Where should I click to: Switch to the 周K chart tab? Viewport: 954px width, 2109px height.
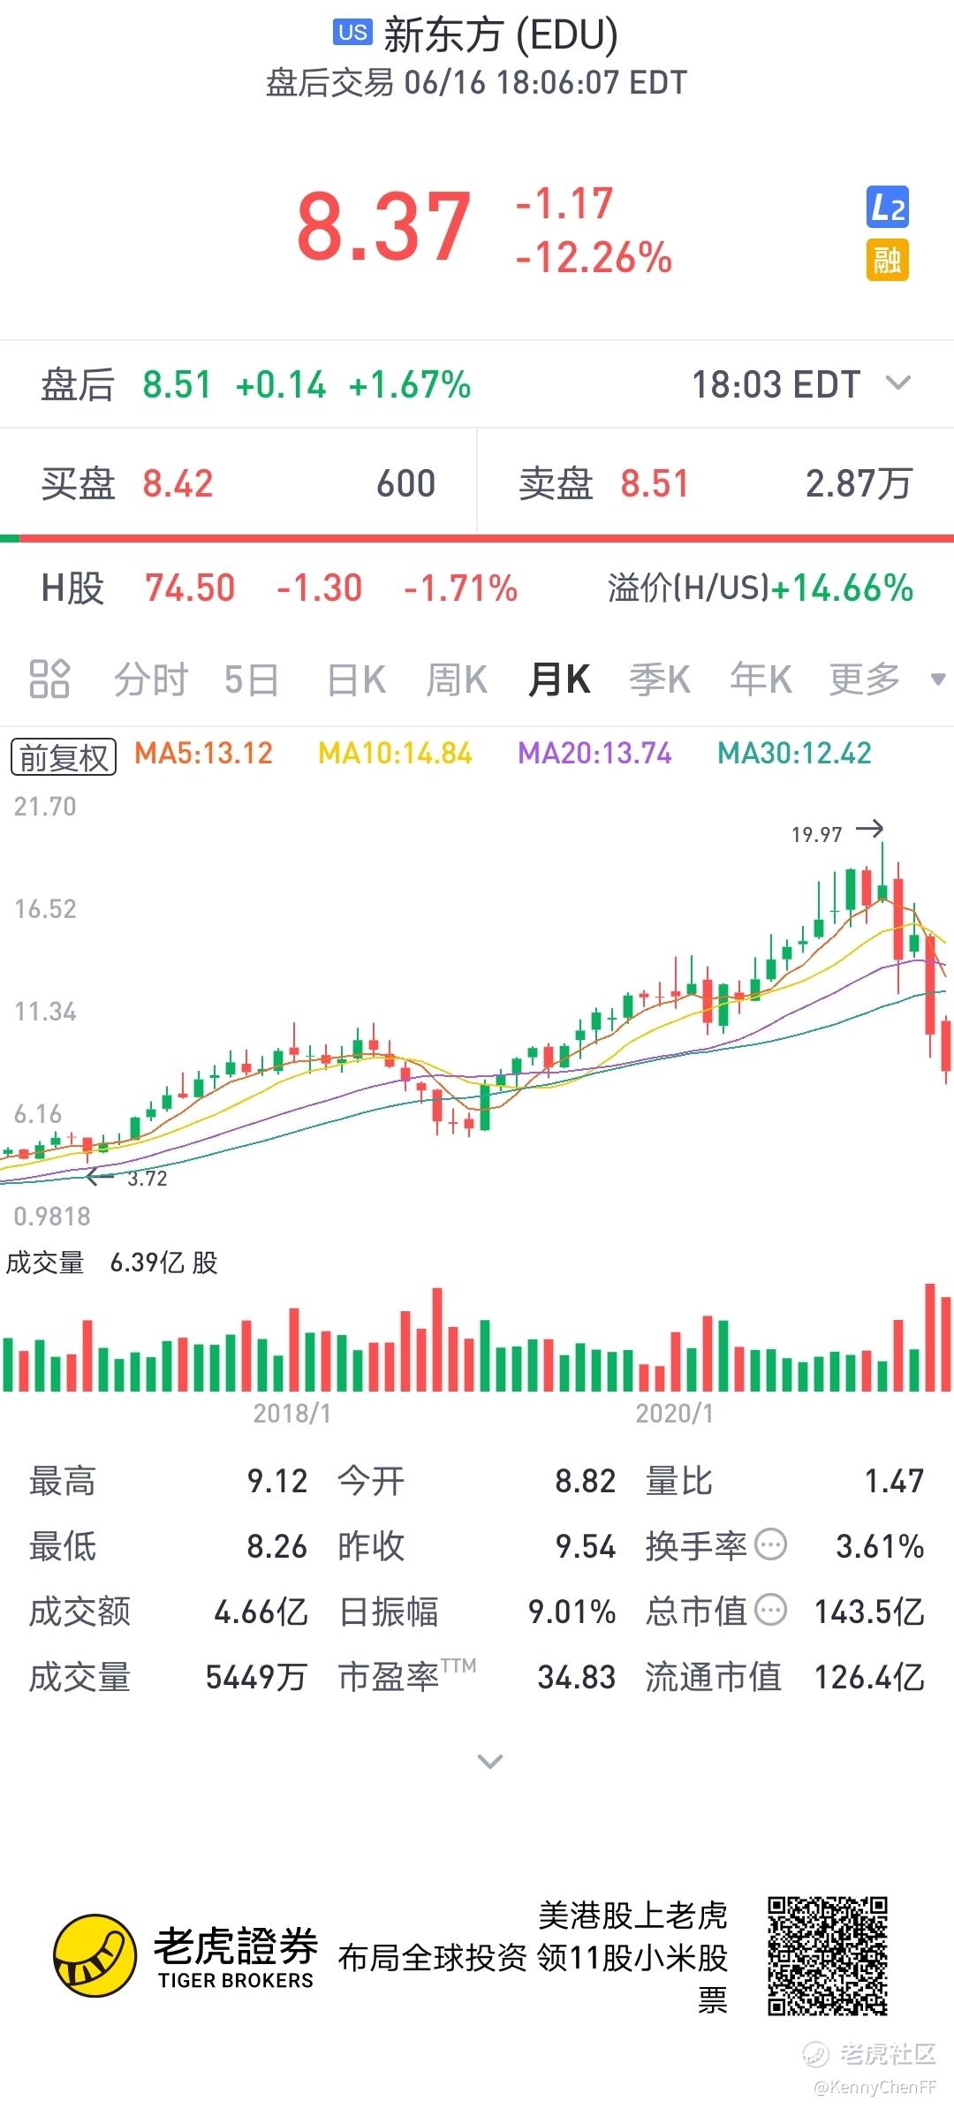pos(457,679)
